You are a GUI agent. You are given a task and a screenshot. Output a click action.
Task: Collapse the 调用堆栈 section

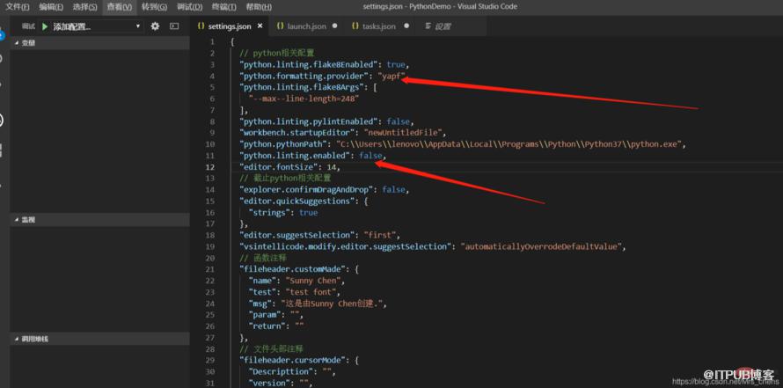click(x=100, y=339)
